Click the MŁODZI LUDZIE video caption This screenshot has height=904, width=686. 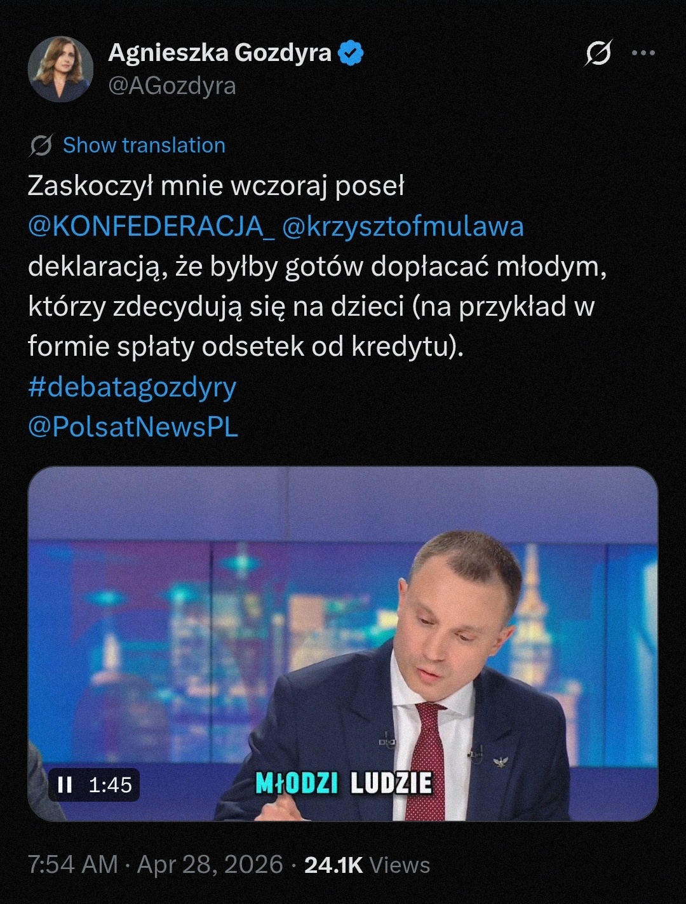pos(344,783)
